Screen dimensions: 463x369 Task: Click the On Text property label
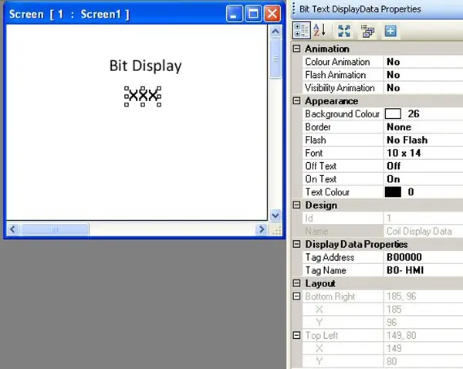pos(321,179)
